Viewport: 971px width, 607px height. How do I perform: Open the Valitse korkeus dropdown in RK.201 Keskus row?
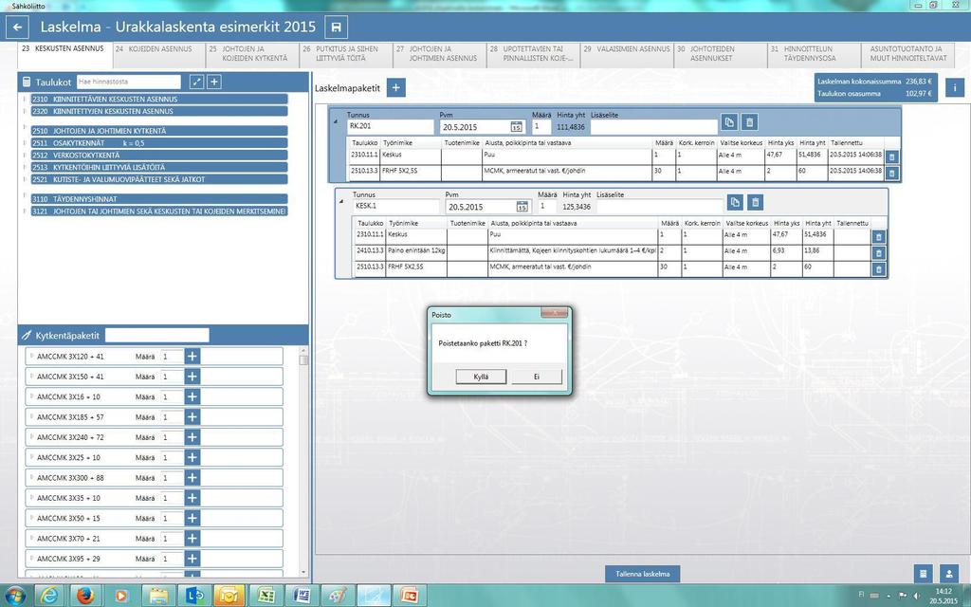coord(741,156)
